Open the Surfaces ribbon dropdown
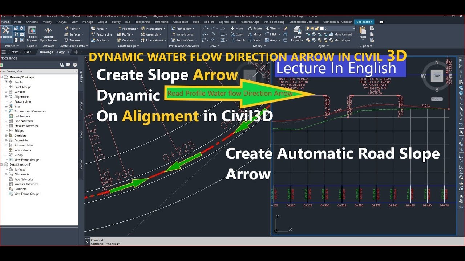The width and height of the screenshot is (465, 261). pyautogui.click(x=74, y=34)
